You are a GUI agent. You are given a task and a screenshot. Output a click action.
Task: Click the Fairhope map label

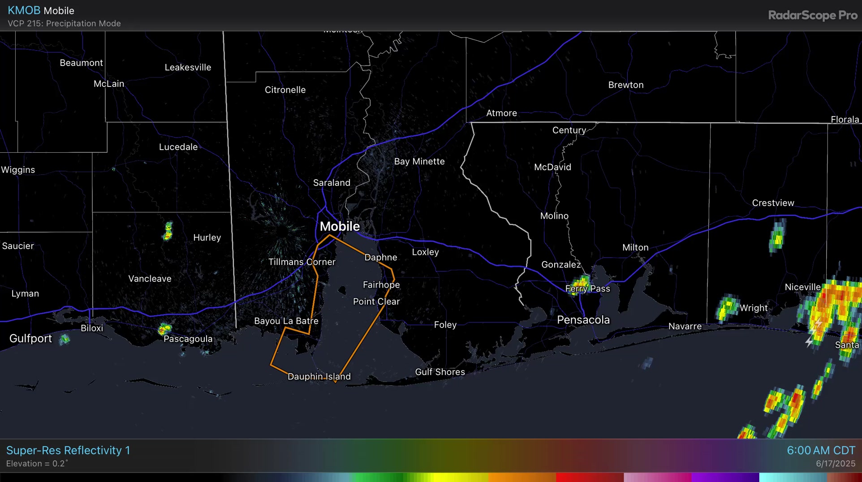click(381, 285)
